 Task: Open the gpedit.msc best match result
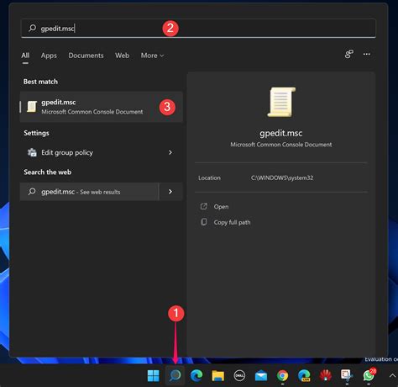(x=101, y=107)
